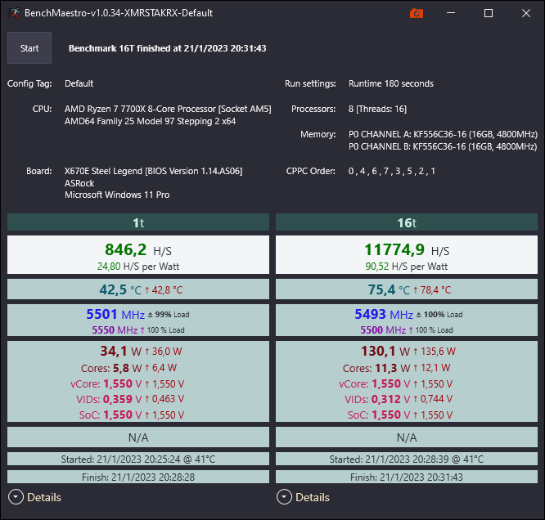Click the N/A row under 1t
This screenshot has width=545, height=520.
pos(138,437)
